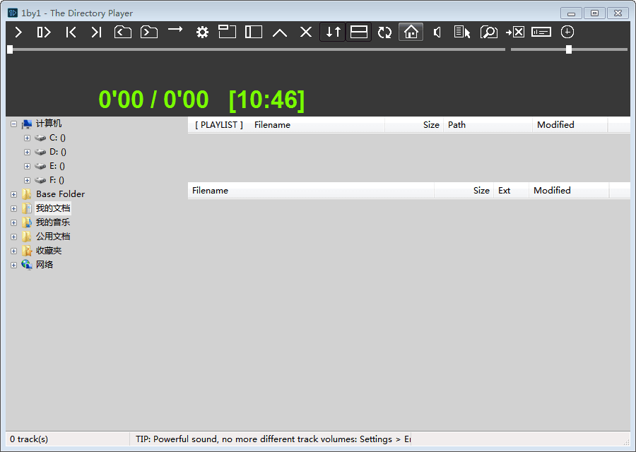The width and height of the screenshot is (636, 452).
Task: Select 收藏夹 folder
Action: 49,251
